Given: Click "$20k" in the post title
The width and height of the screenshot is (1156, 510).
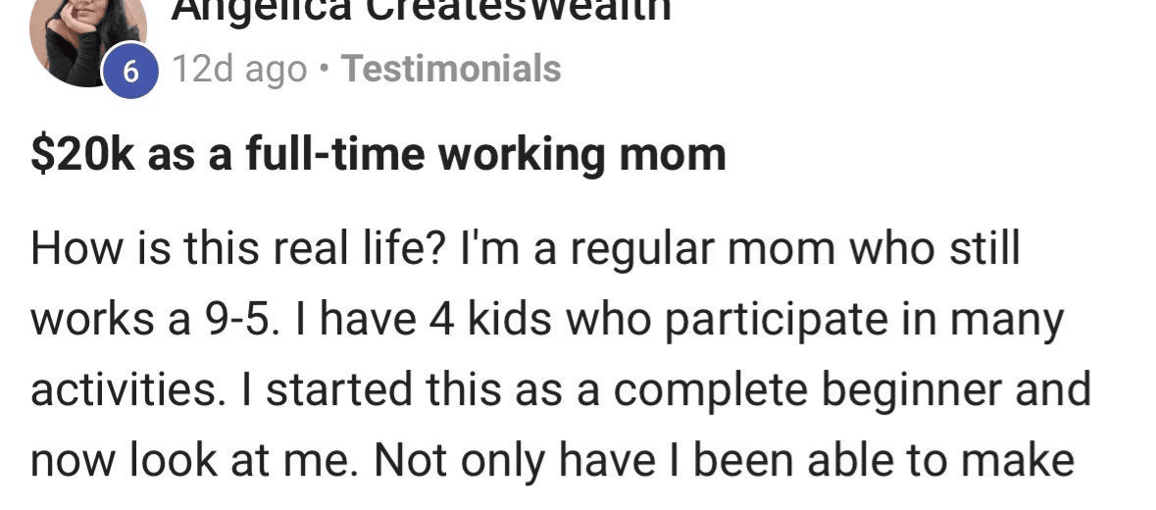Looking at the screenshot, I should [x=82, y=156].
